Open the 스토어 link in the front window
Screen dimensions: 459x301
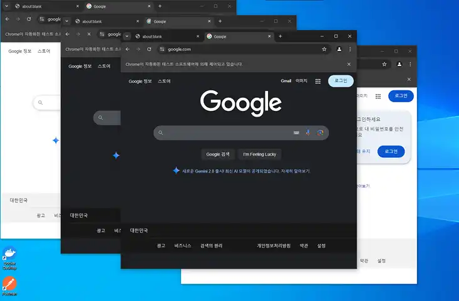pos(164,81)
